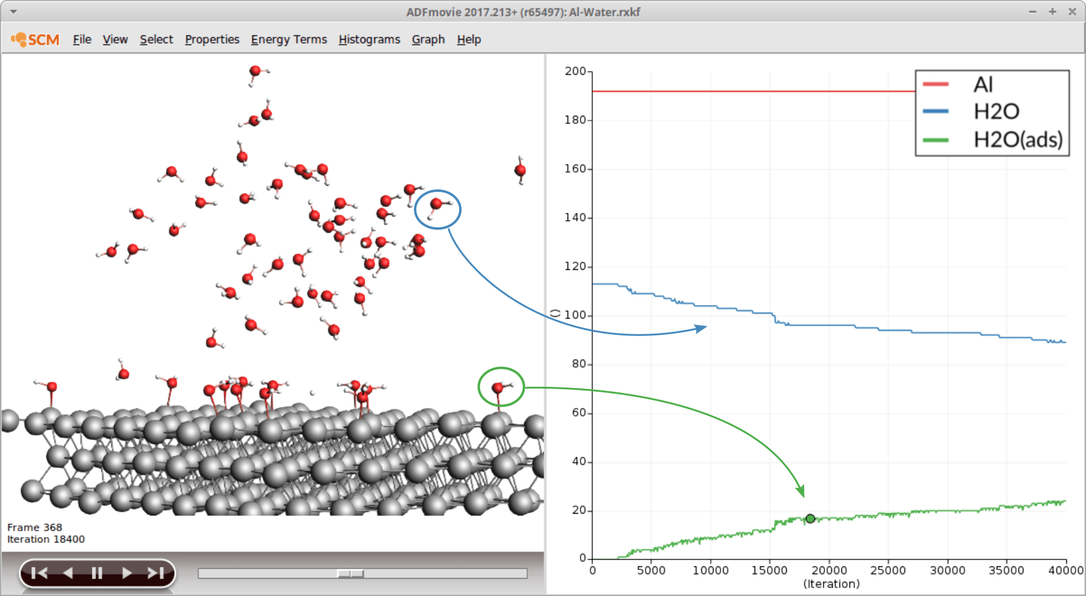
Task: Open the Properties menu
Action: (x=212, y=39)
